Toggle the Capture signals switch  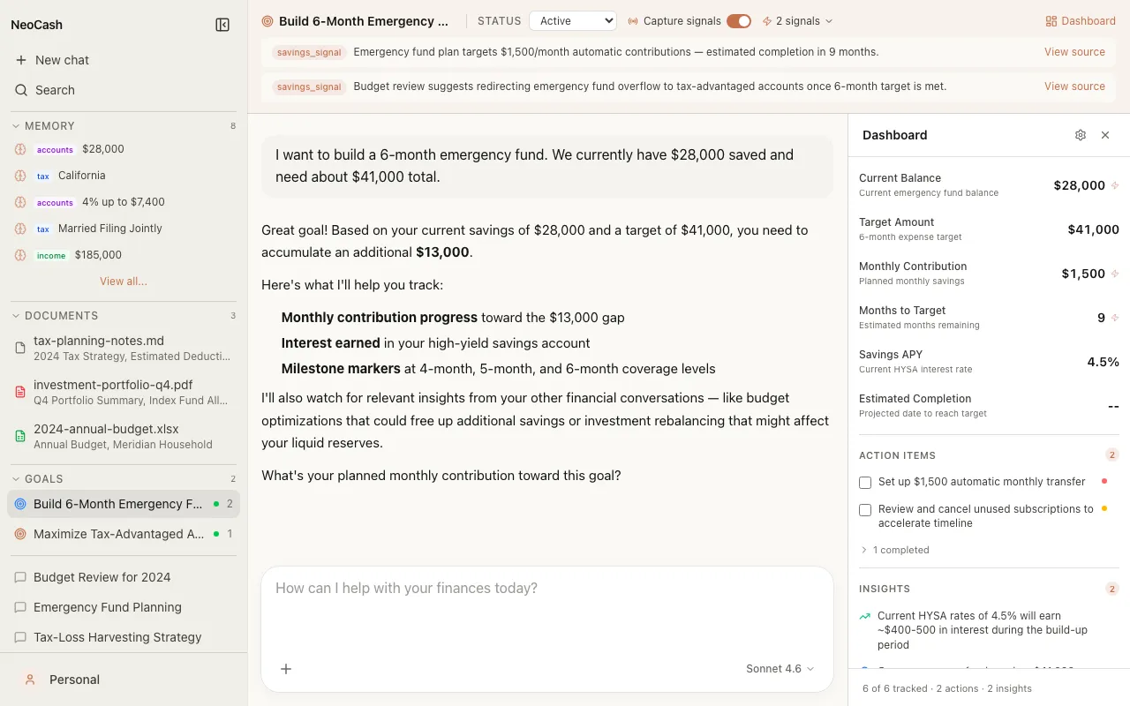click(x=739, y=21)
